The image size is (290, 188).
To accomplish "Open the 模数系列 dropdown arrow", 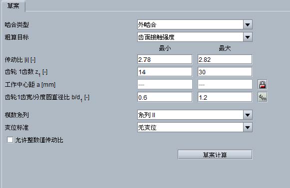I will 248,115.
